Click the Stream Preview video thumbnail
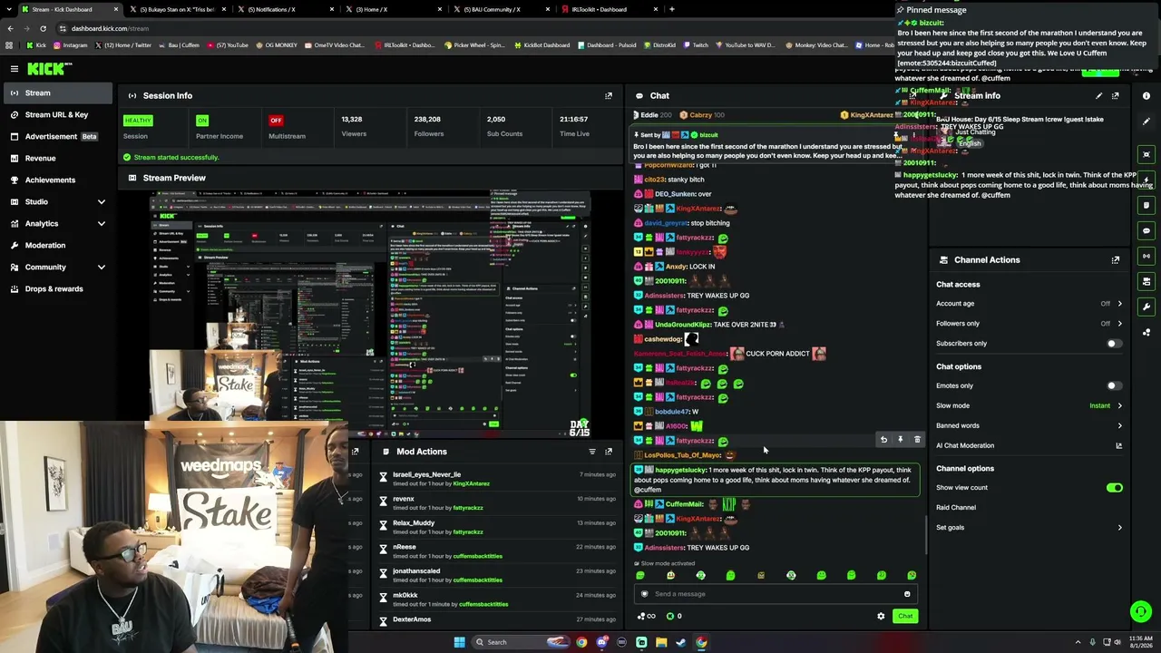 (x=371, y=314)
